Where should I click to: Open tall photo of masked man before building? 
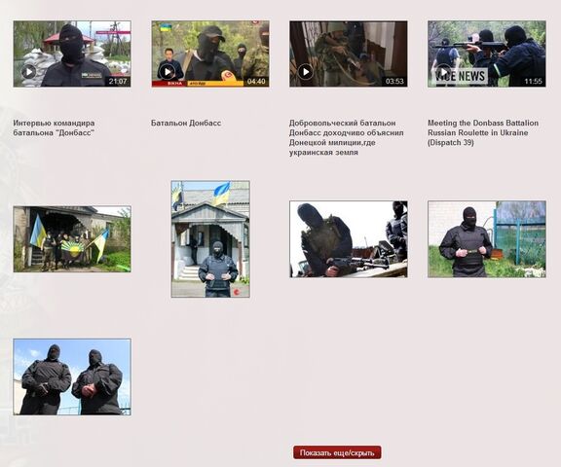point(210,238)
